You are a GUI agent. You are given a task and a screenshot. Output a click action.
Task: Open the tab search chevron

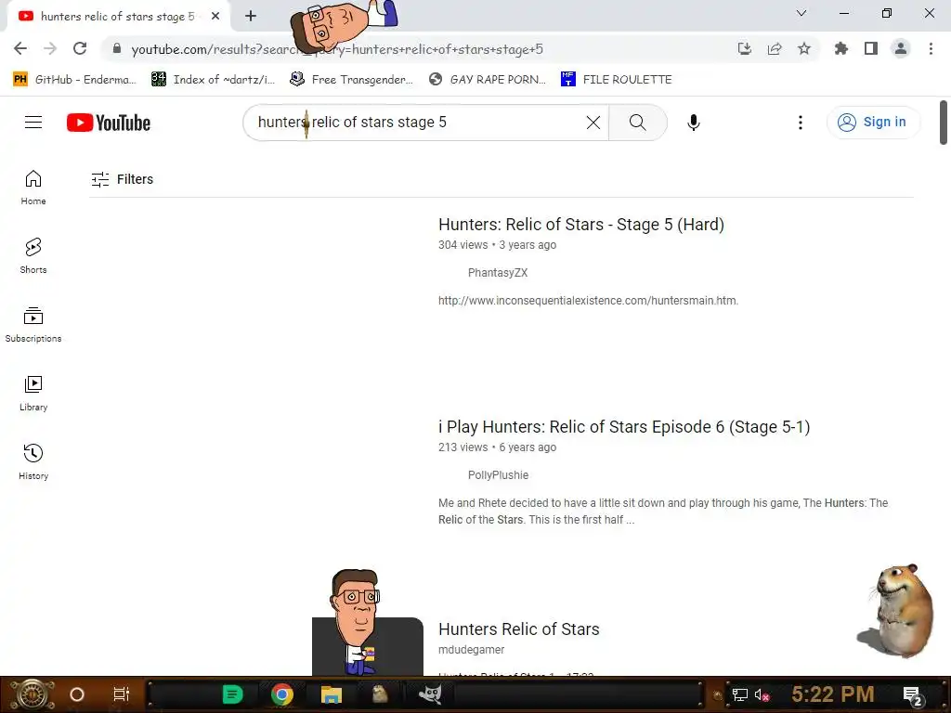click(x=801, y=13)
